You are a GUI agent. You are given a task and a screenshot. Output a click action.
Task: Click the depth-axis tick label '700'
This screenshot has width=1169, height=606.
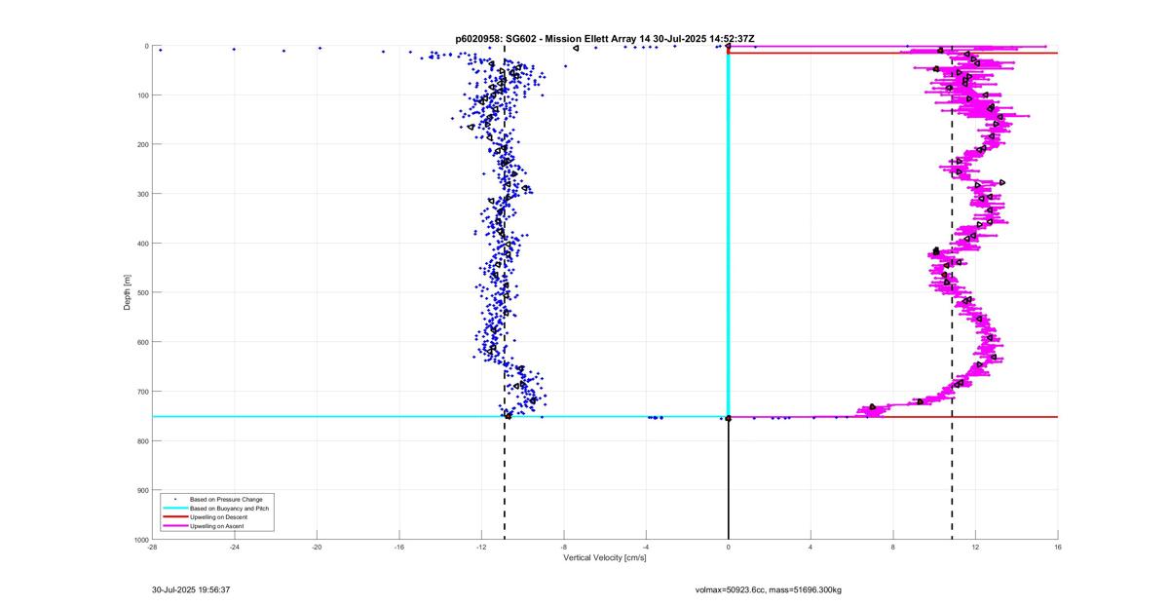(142, 392)
